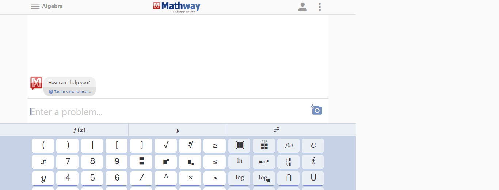Insert the division slash key

[141, 178]
